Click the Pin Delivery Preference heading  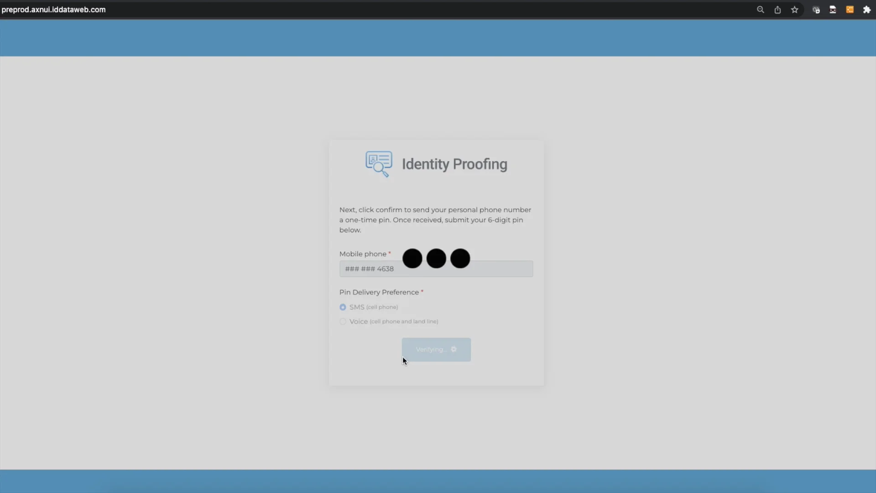click(x=379, y=292)
